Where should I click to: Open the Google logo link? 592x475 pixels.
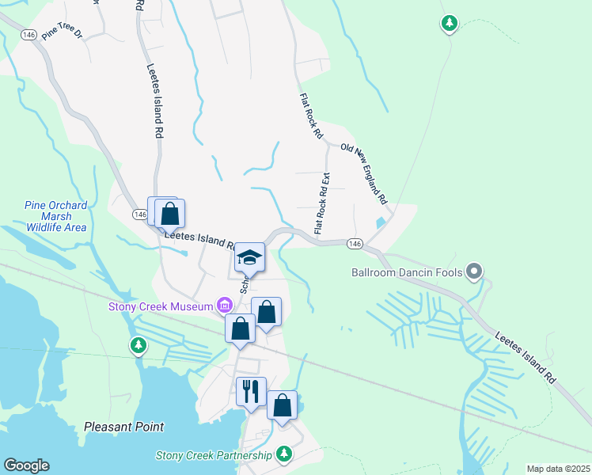(26, 465)
